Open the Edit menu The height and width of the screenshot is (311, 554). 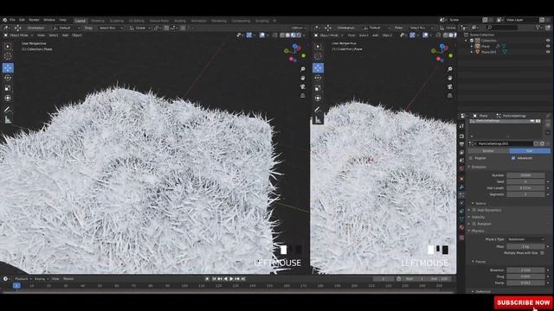pyautogui.click(x=22, y=20)
